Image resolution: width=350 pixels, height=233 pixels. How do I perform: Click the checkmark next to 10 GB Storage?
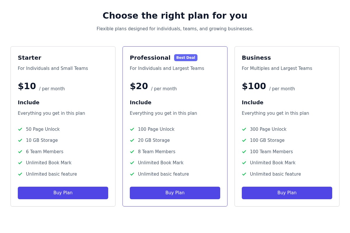(20, 140)
